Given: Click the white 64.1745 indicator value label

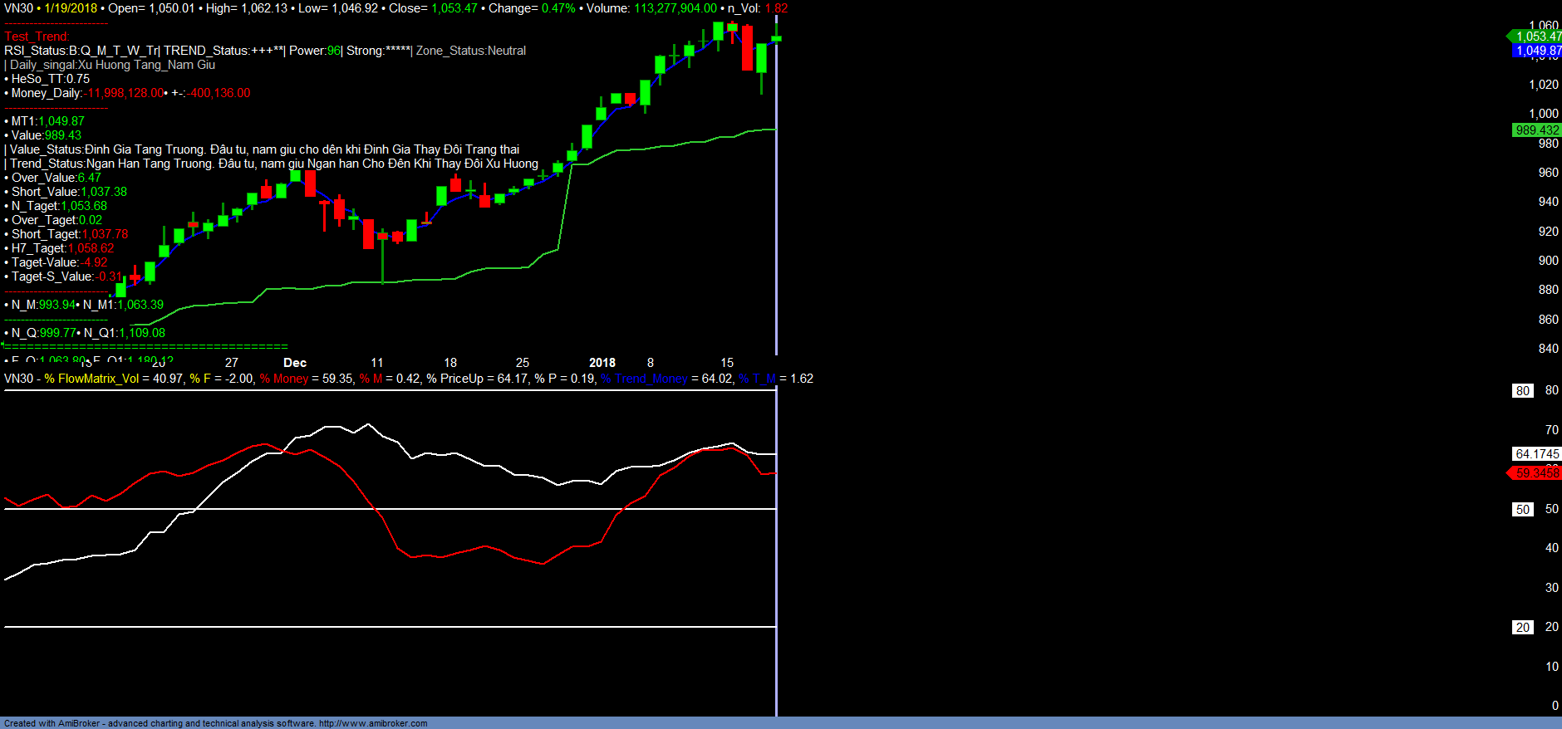Looking at the screenshot, I should click(x=1536, y=454).
